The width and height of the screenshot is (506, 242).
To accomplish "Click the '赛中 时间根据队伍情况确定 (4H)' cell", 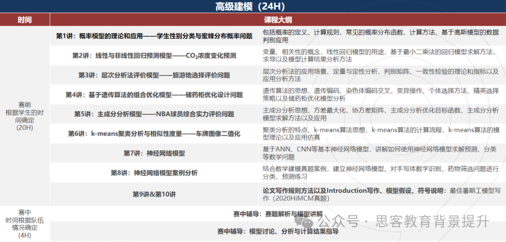I will (25, 224).
